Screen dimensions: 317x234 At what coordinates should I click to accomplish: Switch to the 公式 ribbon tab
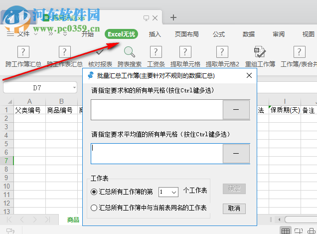219,34
